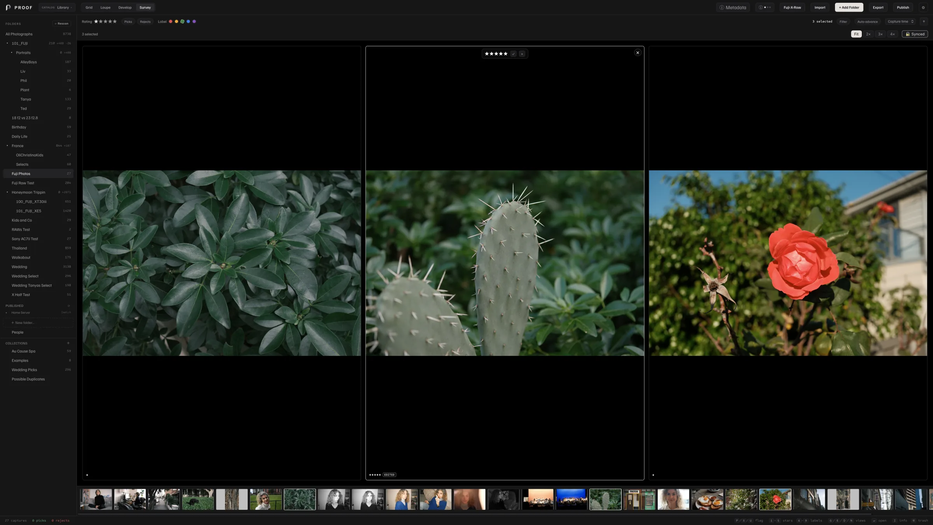Open the Wedding Picks collection
This screenshot has width=933, height=525.
[38, 370]
